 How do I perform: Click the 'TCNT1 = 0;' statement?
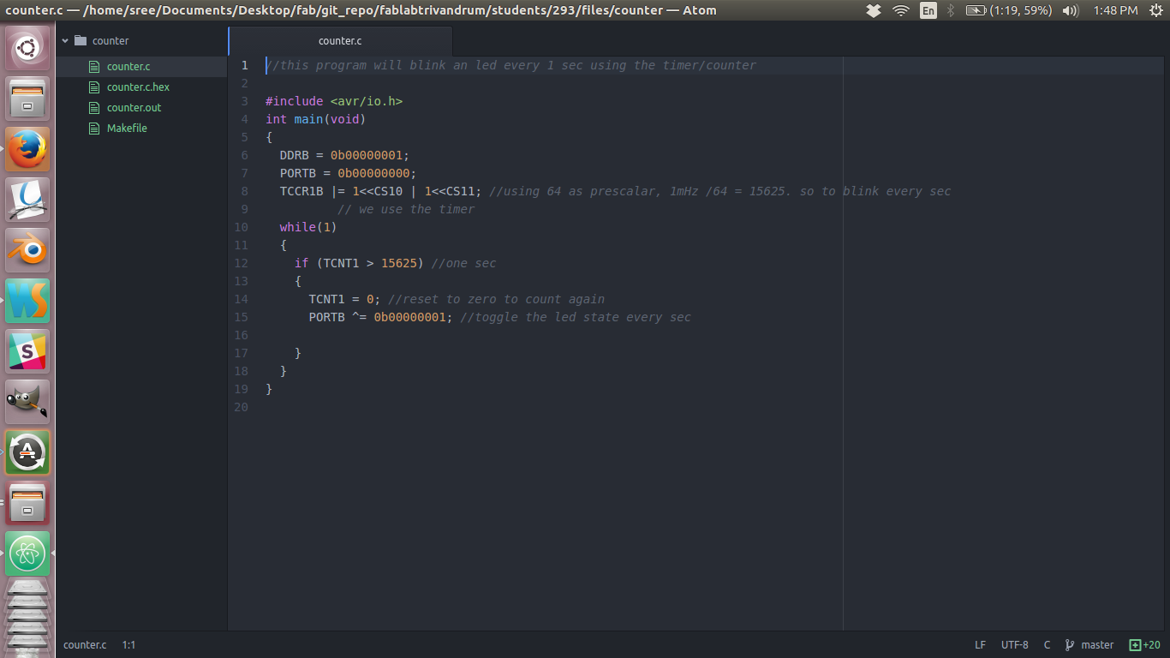[345, 299]
